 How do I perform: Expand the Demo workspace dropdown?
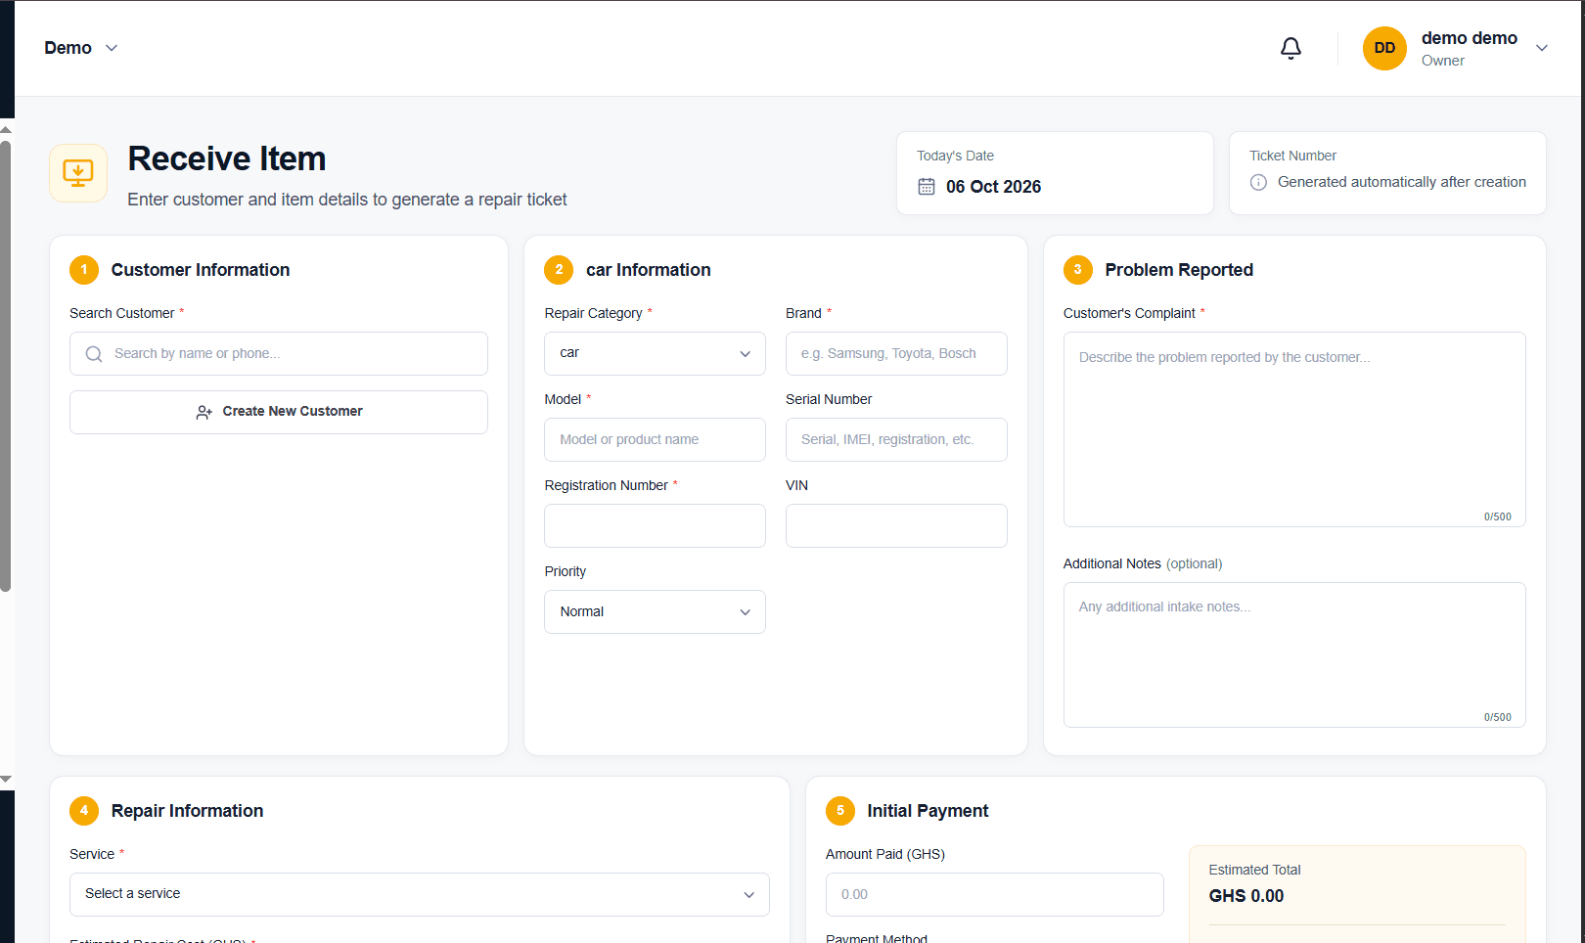pos(81,48)
